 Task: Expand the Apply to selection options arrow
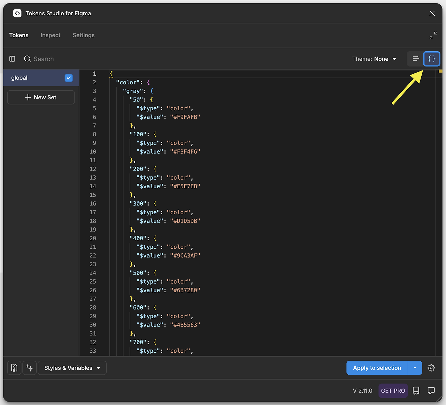415,368
